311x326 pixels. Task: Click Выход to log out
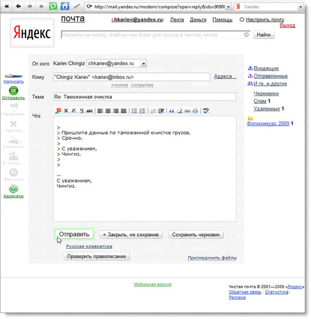tap(287, 25)
